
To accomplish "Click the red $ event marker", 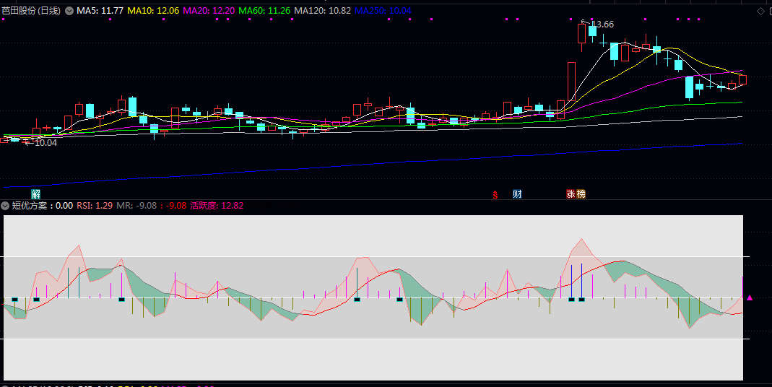I will point(495,195).
